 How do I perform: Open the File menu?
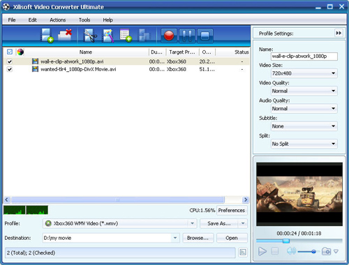click(12, 20)
